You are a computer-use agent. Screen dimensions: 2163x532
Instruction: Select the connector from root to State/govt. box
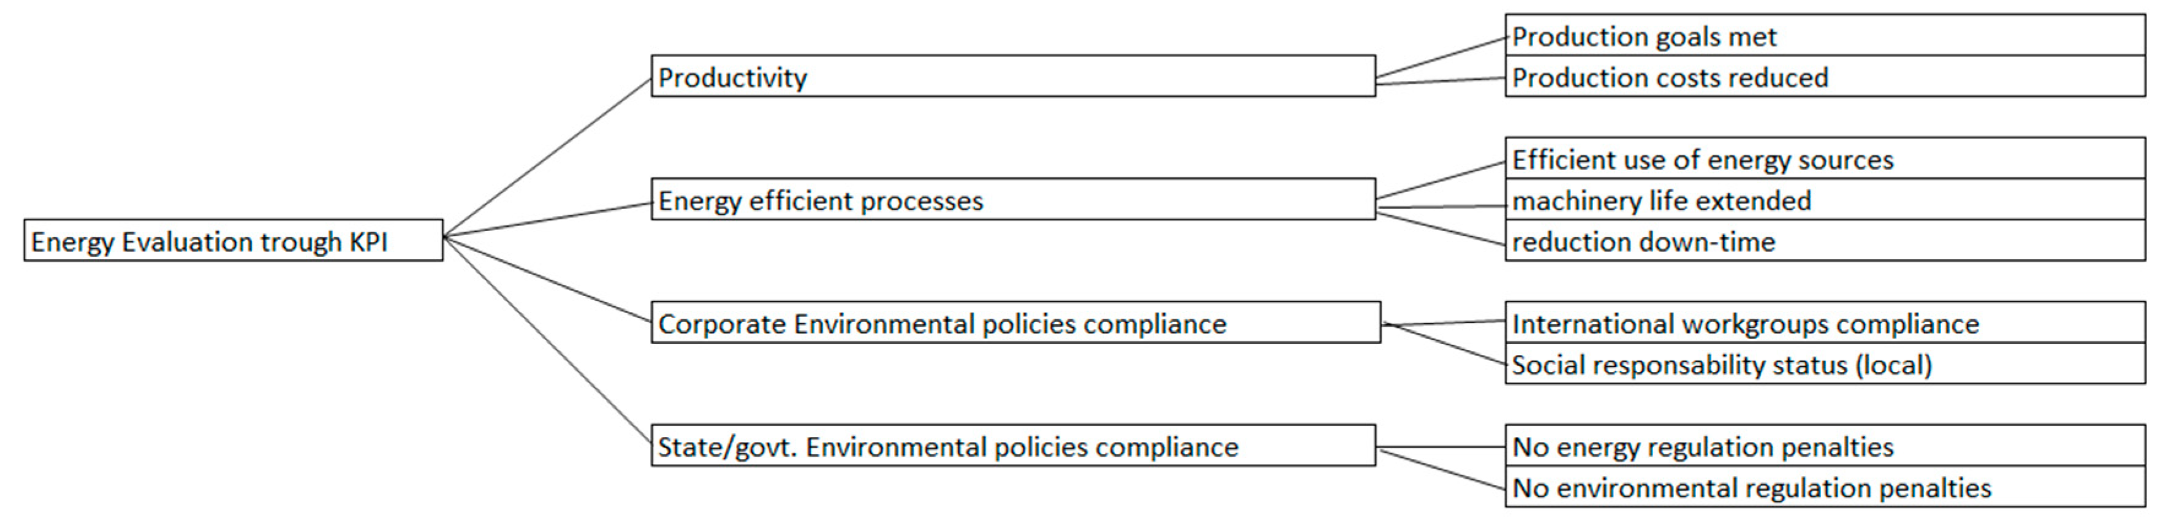pos(547,340)
